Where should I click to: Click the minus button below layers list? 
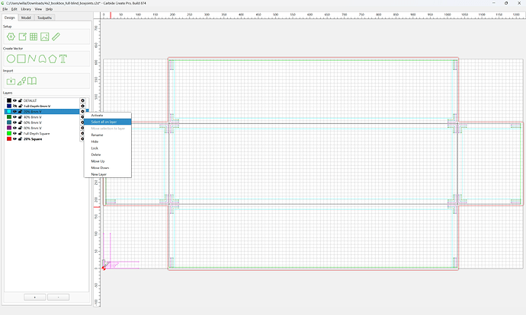[x=59, y=297]
